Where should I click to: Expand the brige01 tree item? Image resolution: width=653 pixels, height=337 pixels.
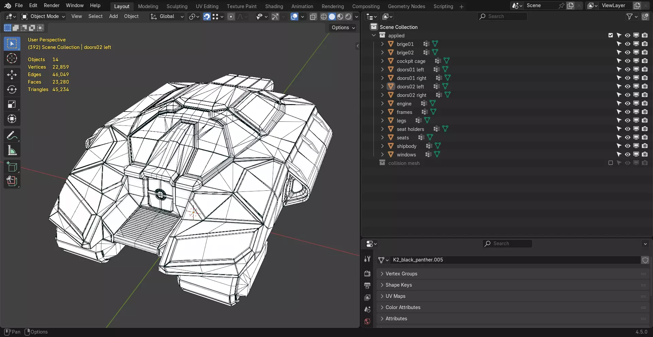point(382,44)
